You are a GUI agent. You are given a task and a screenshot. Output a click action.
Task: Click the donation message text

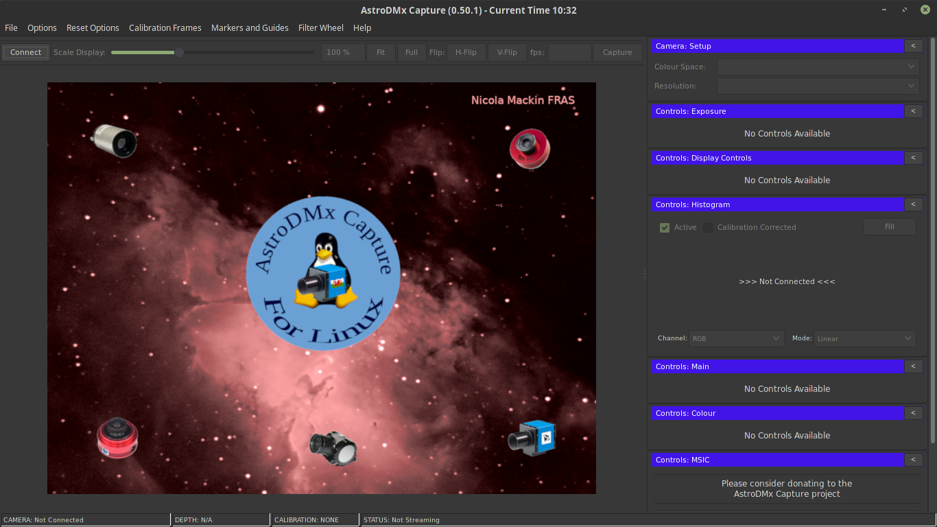[x=787, y=489]
